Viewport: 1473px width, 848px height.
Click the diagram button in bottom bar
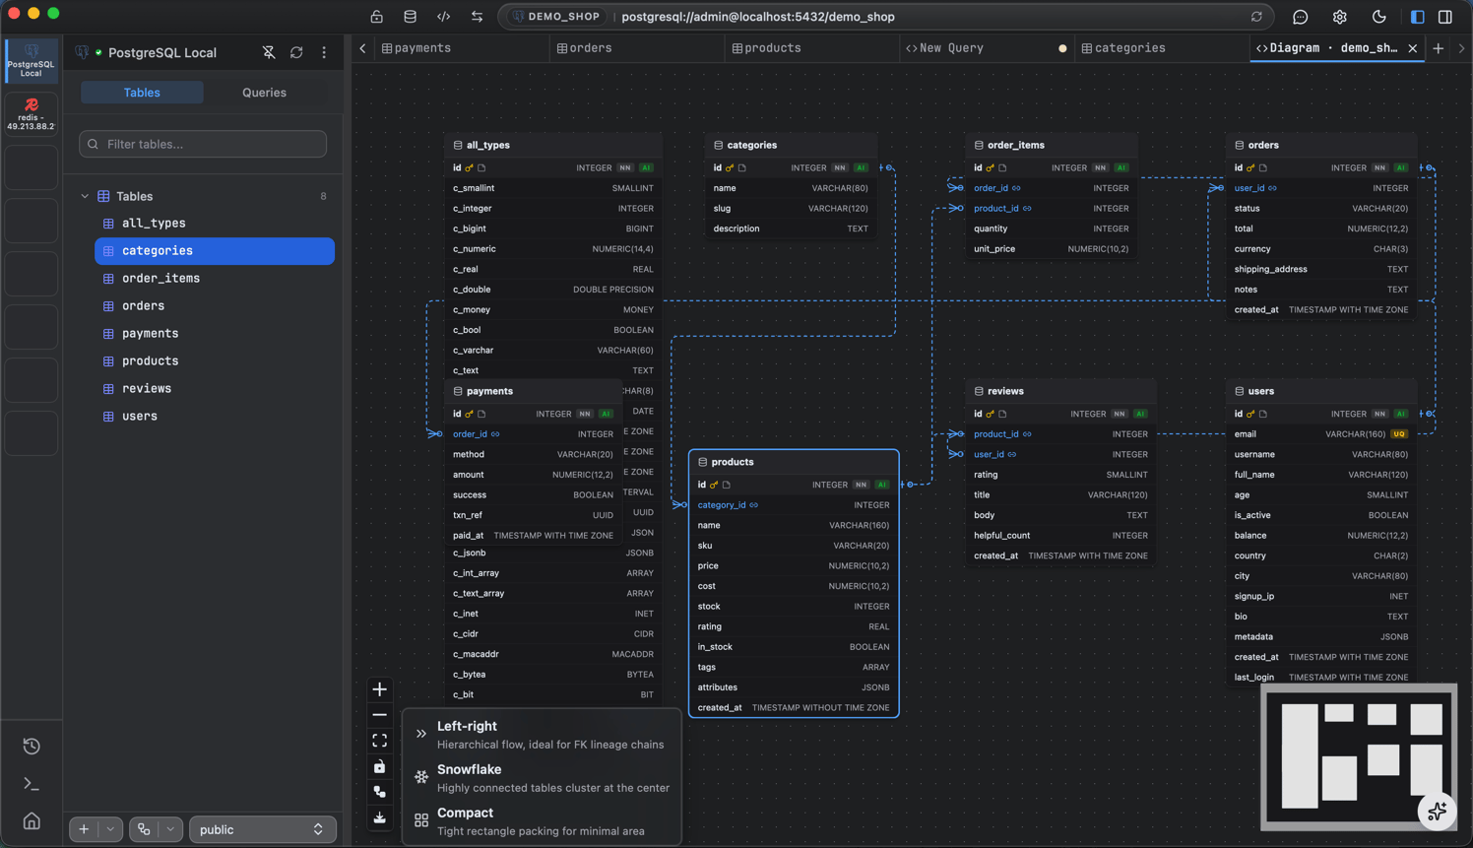tap(144, 829)
